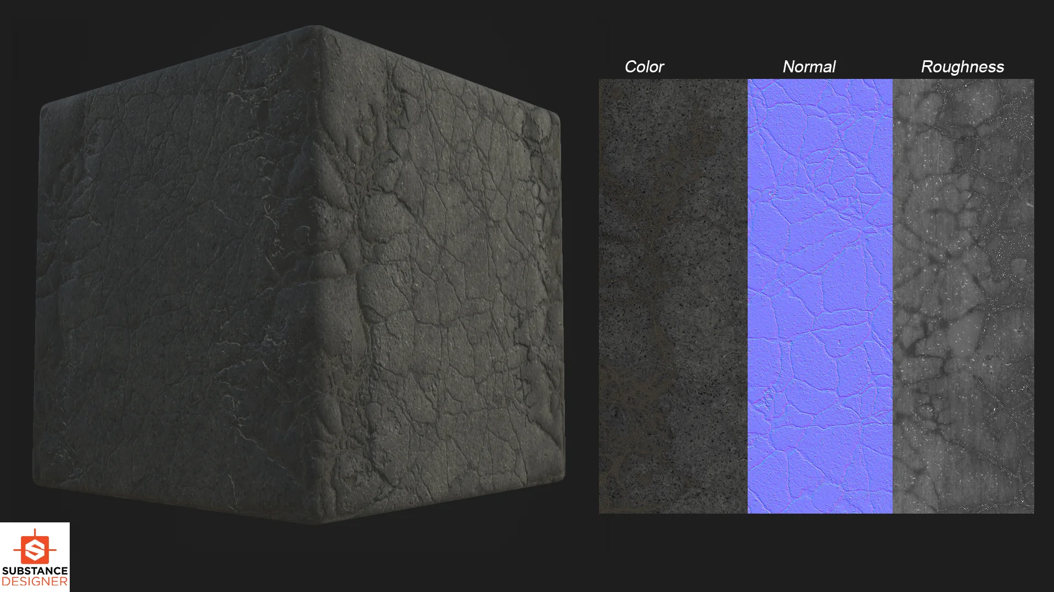Click the Normal heading label
Image resolution: width=1054 pixels, height=592 pixels.
coord(809,67)
